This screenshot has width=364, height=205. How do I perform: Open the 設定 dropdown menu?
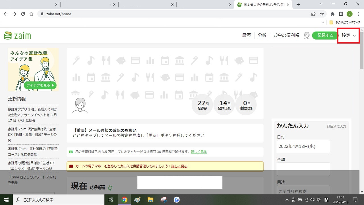[x=349, y=35]
